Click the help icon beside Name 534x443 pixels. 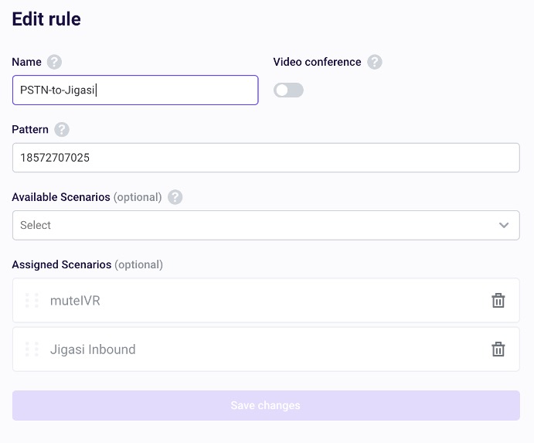tap(54, 62)
